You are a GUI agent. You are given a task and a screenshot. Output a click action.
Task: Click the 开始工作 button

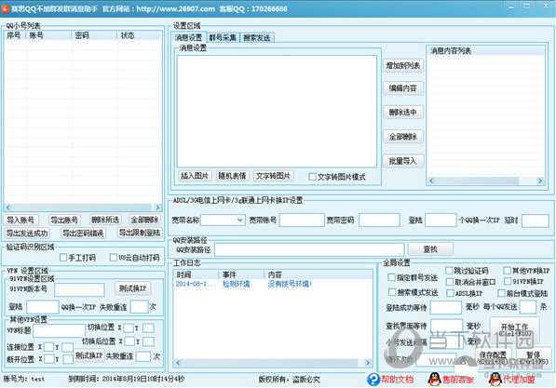point(515,329)
